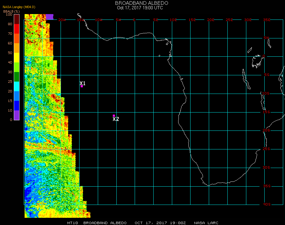This screenshot has width=285, height=225.
Task: Click the 10W longitude label
Action: 99,20
